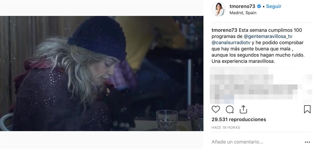The height and width of the screenshot is (149, 317).
Task: Click tmoreno73 username in the caption
Action: pos(225,30)
